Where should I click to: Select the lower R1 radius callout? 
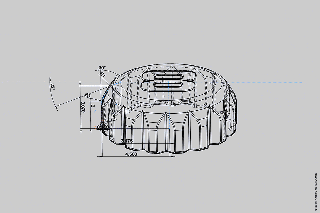(x=87, y=95)
